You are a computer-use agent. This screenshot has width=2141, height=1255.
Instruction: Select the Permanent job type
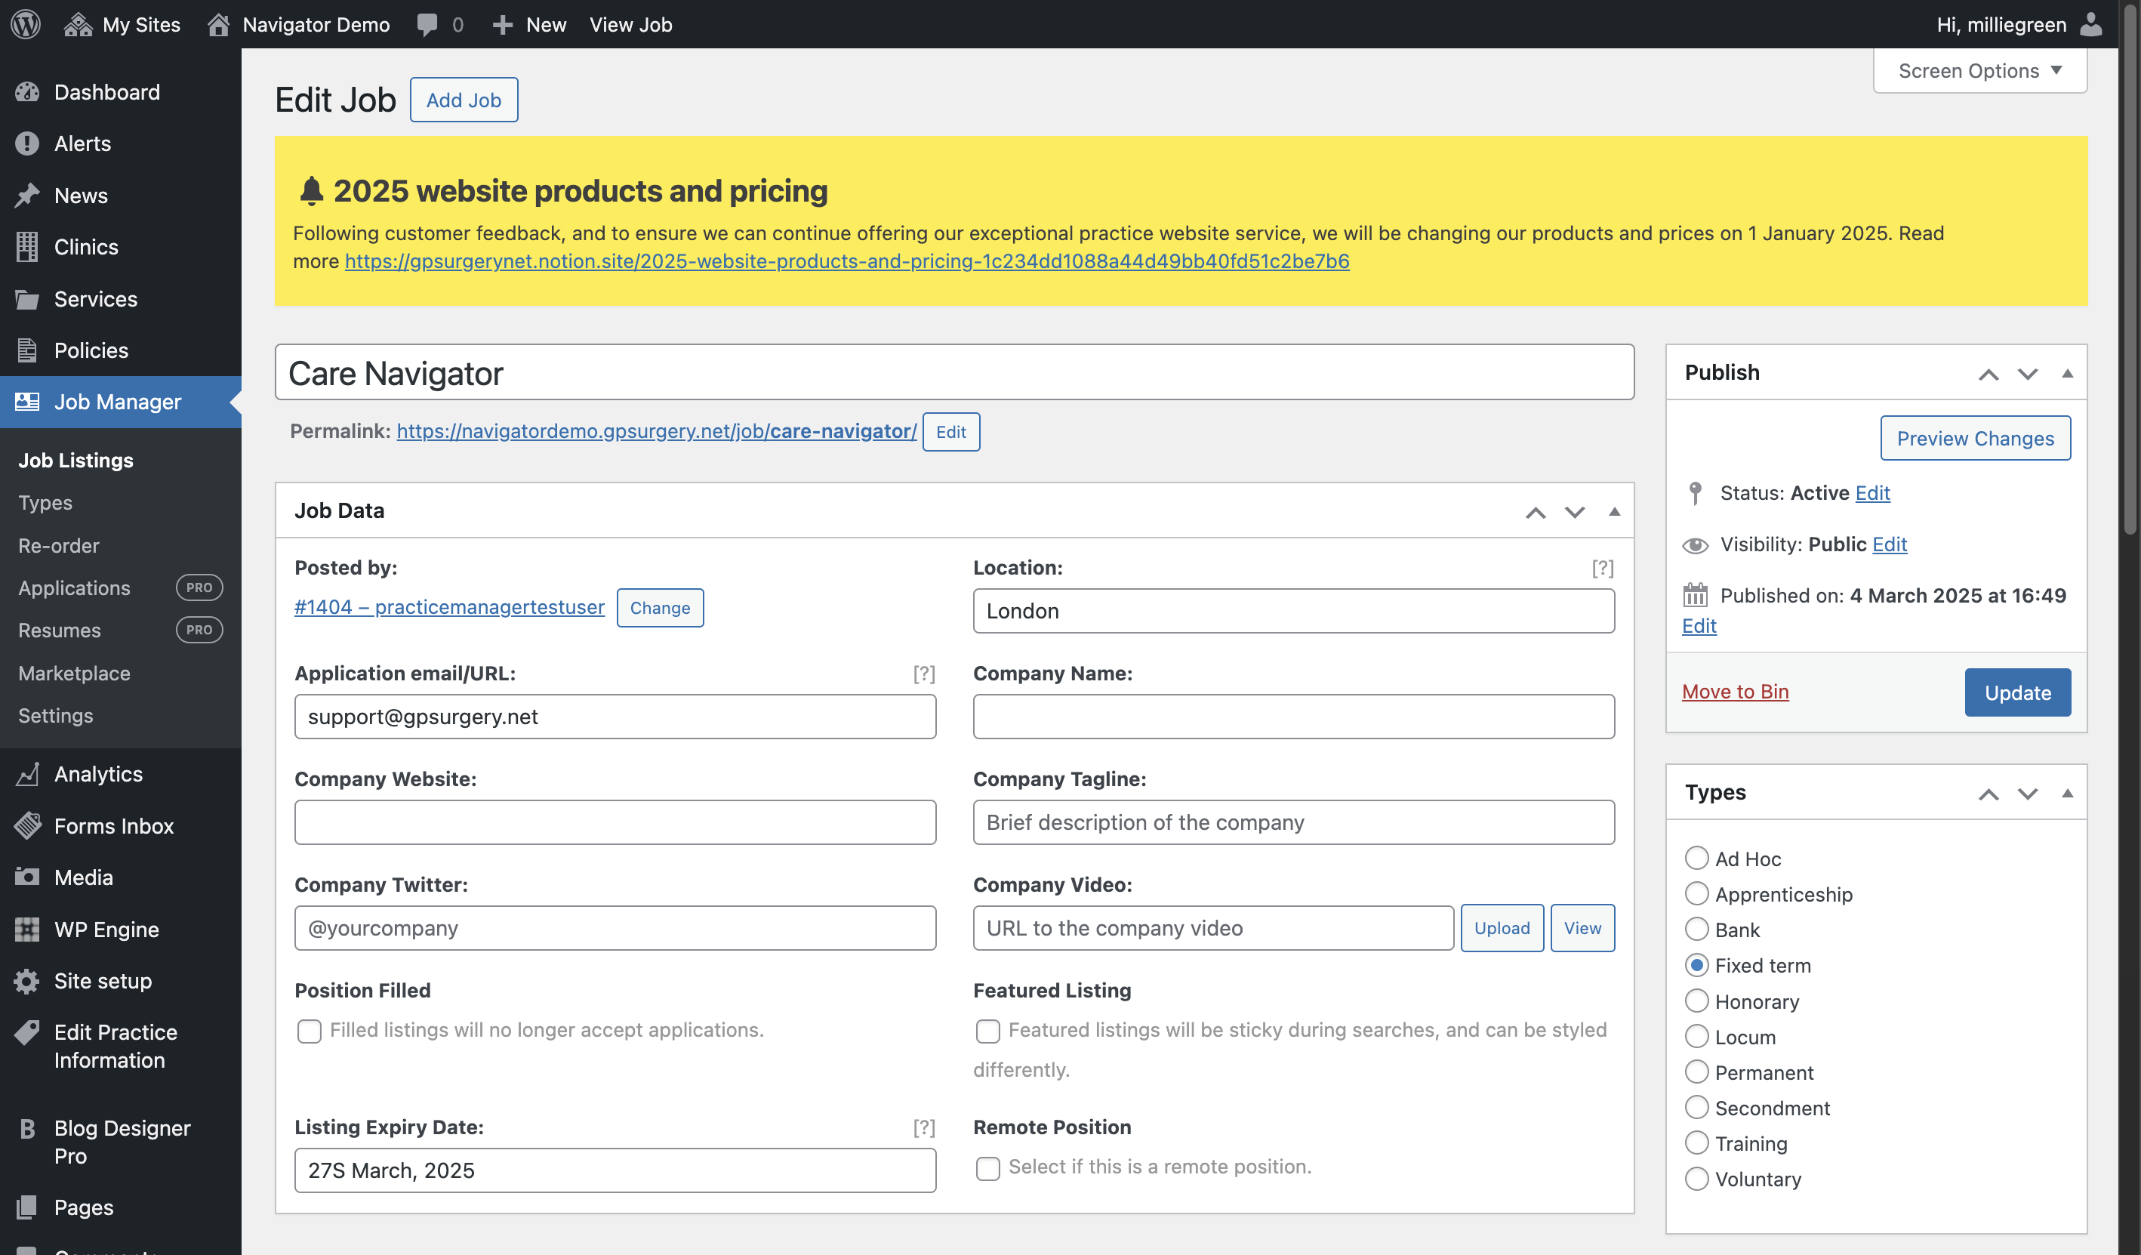click(x=1696, y=1072)
